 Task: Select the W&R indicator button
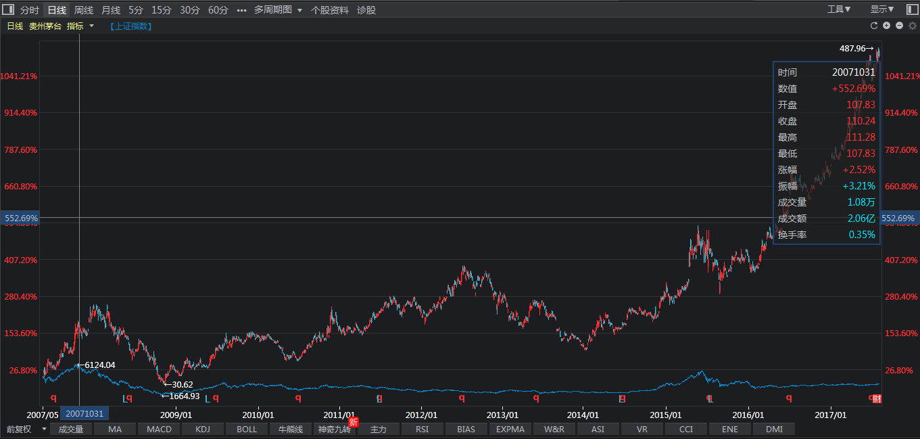[554, 429]
